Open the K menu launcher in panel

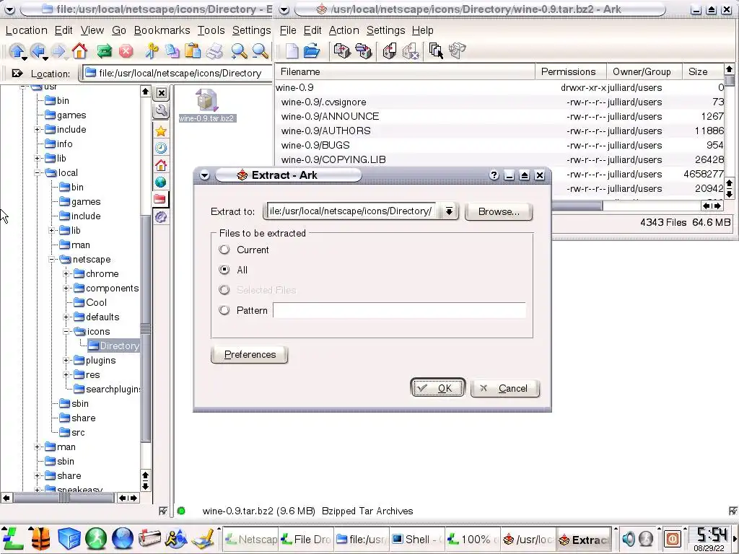click(12, 538)
